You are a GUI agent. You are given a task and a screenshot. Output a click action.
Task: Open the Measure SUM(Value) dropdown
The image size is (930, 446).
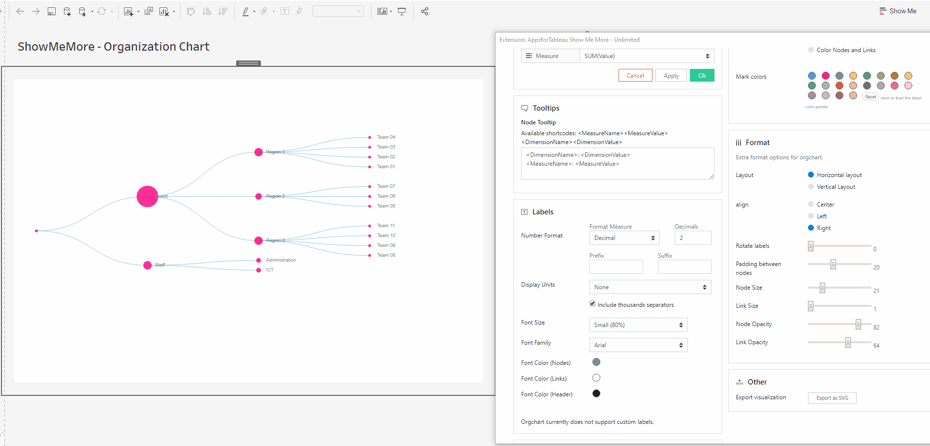click(647, 56)
